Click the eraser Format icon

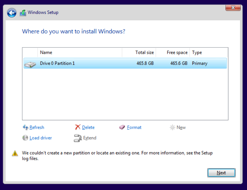click(122, 127)
